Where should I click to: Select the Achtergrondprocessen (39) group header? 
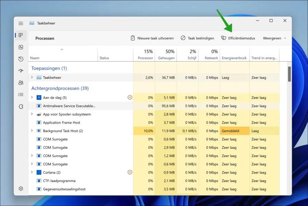(60, 88)
